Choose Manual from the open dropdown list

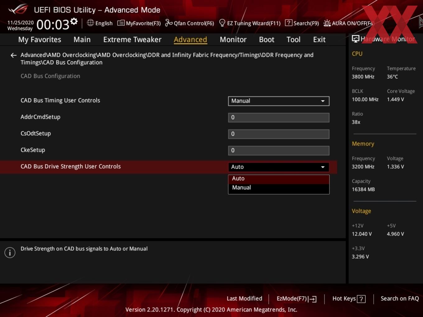279,188
